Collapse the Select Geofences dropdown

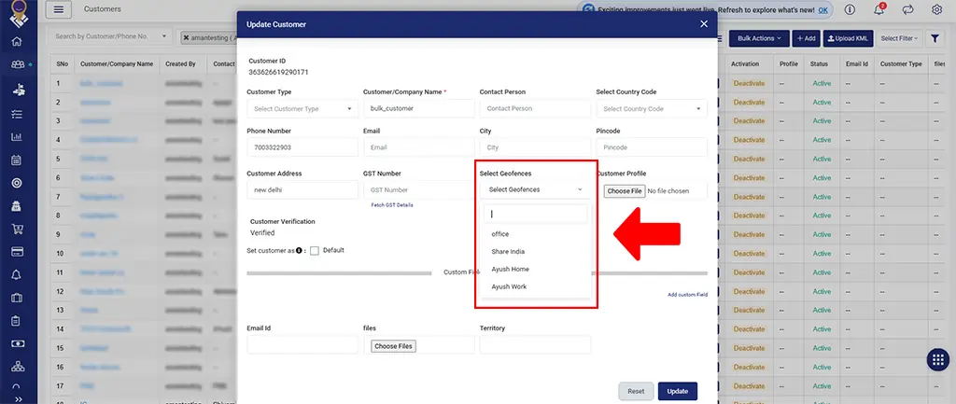(535, 189)
